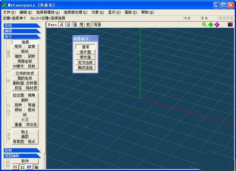The image size is (236, 171).
Task: Open the 选择部属性(A) menu
Action: pos(48,12)
